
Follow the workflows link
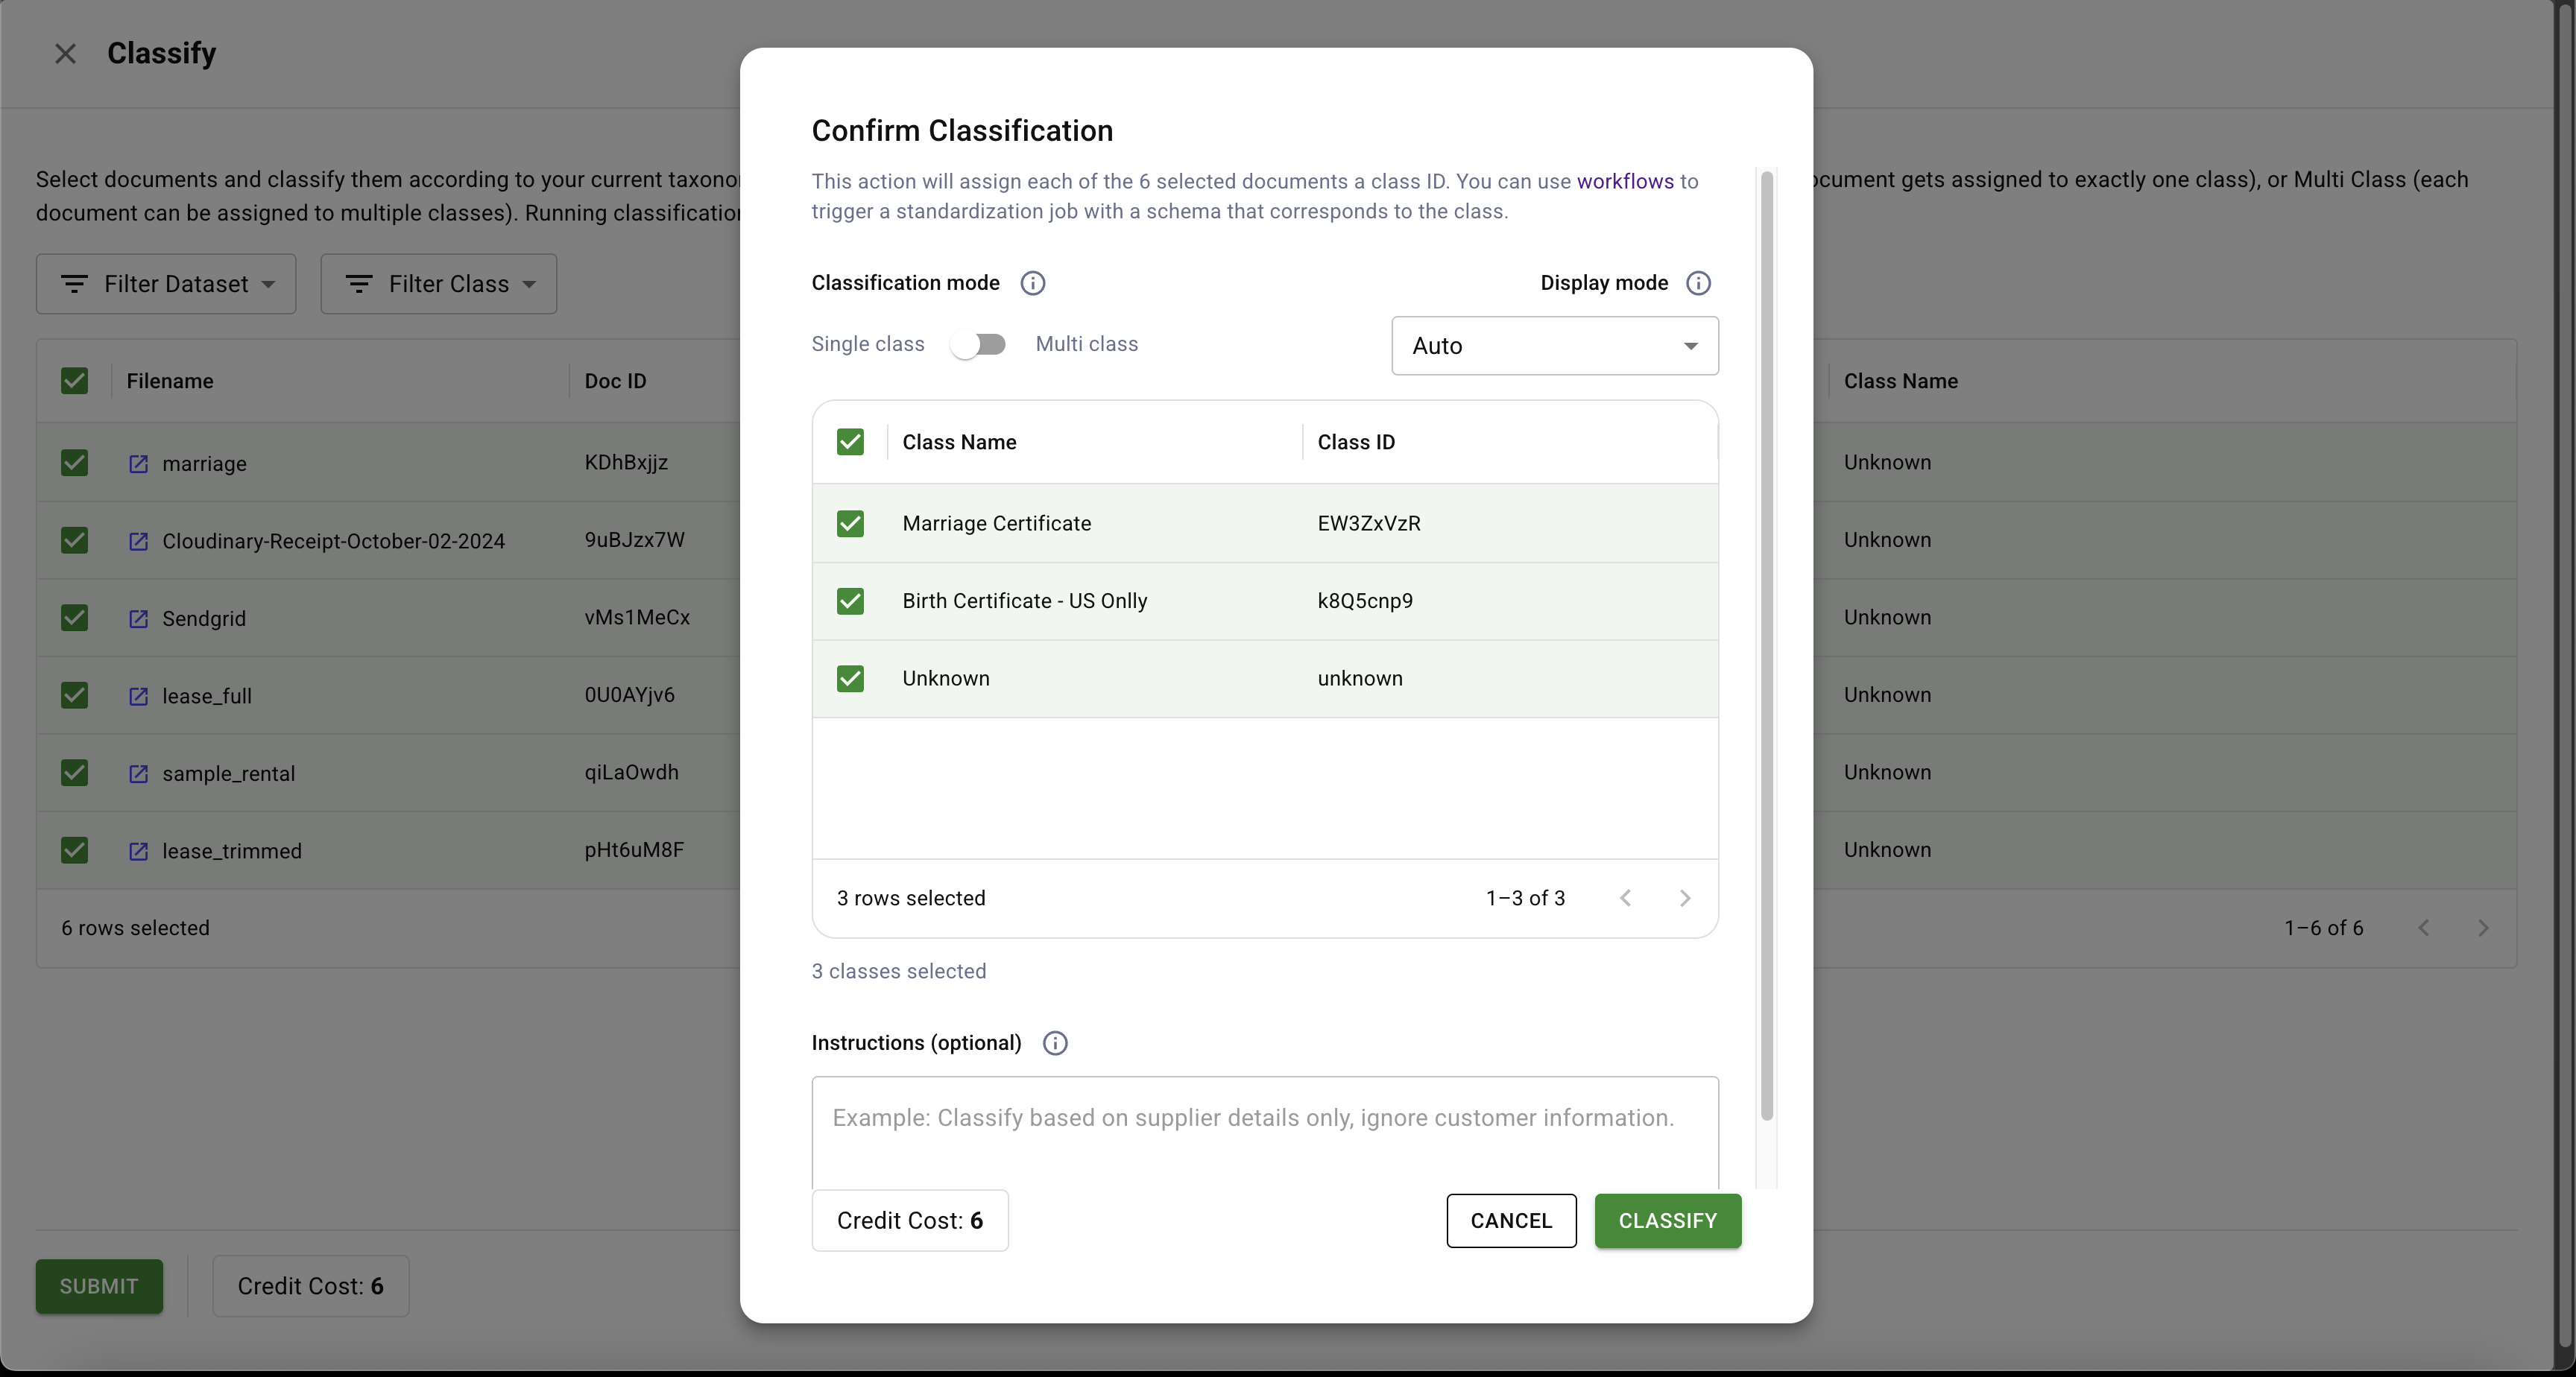click(1624, 181)
